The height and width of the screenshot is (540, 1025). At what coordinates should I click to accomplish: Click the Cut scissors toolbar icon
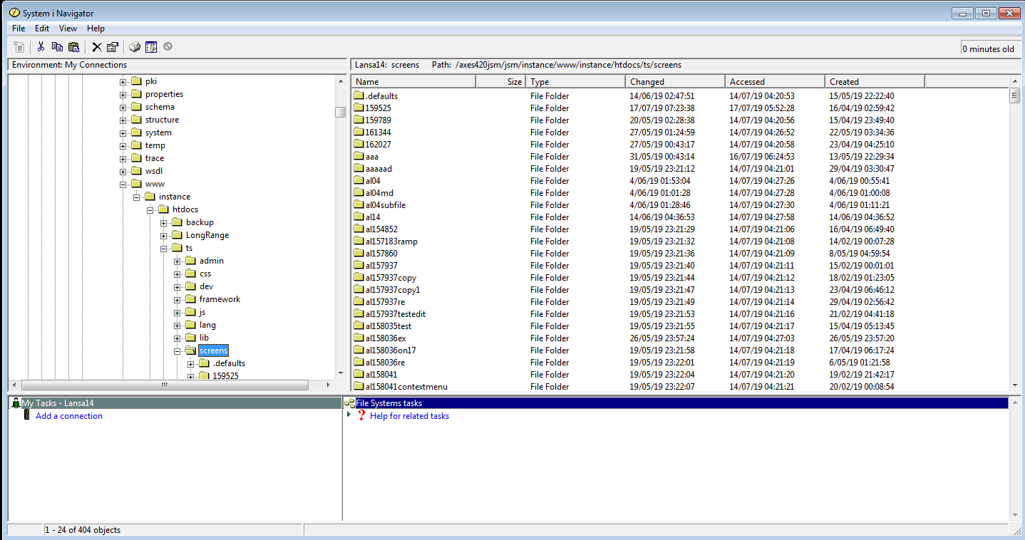tap(41, 47)
